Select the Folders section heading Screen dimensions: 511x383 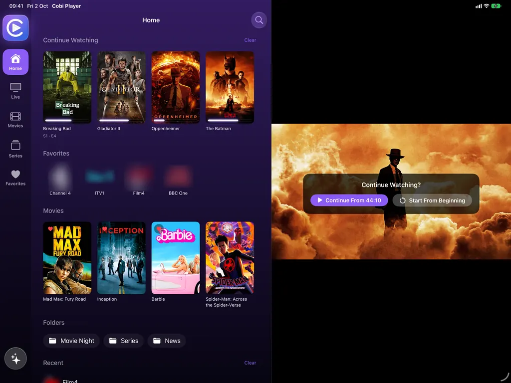[54, 323]
